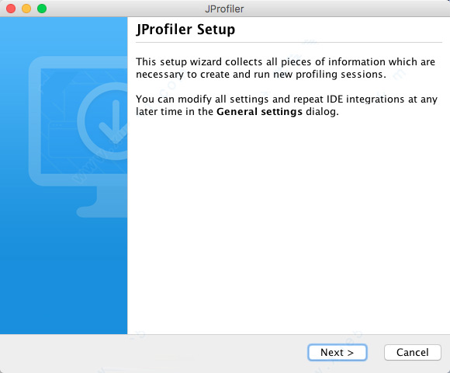Select the JProfiler Setup heading
The height and width of the screenshot is (373, 450).
(x=185, y=30)
